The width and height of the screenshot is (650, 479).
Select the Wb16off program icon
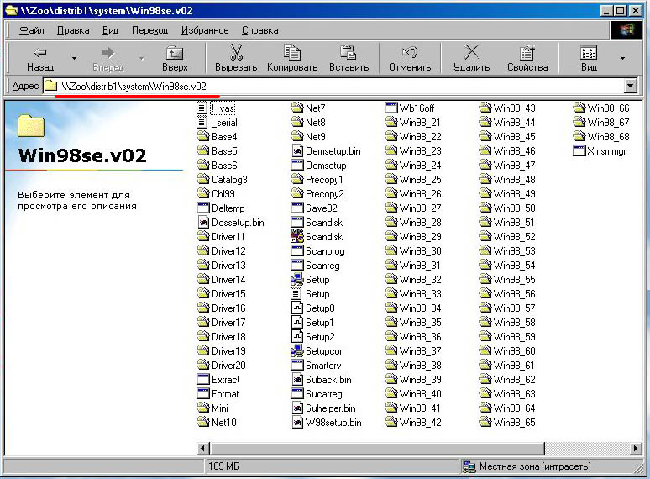click(391, 108)
